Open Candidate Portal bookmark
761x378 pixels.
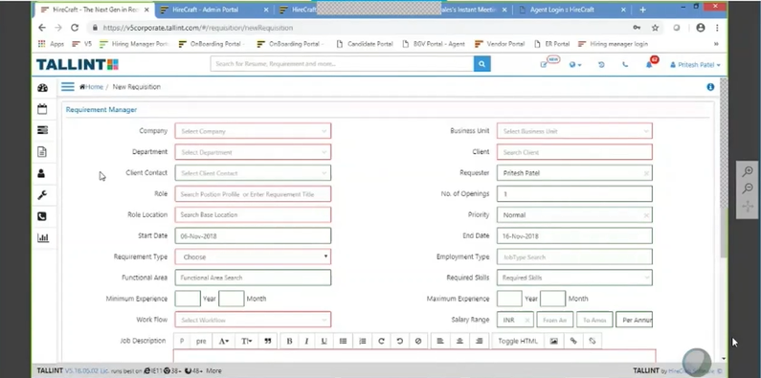coord(364,44)
